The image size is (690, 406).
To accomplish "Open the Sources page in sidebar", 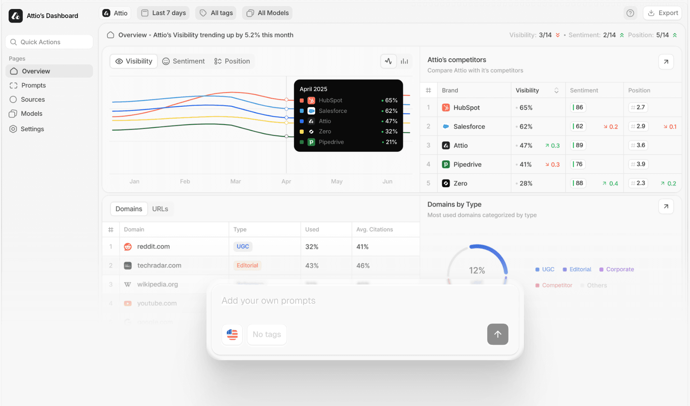I will pyautogui.click(x=33, y=99).
